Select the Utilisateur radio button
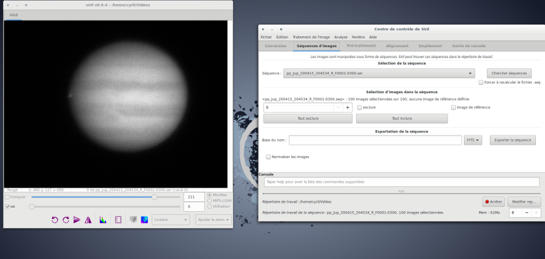Image resolution: width=545 pixels, height=259 pixels. (210, 206)
